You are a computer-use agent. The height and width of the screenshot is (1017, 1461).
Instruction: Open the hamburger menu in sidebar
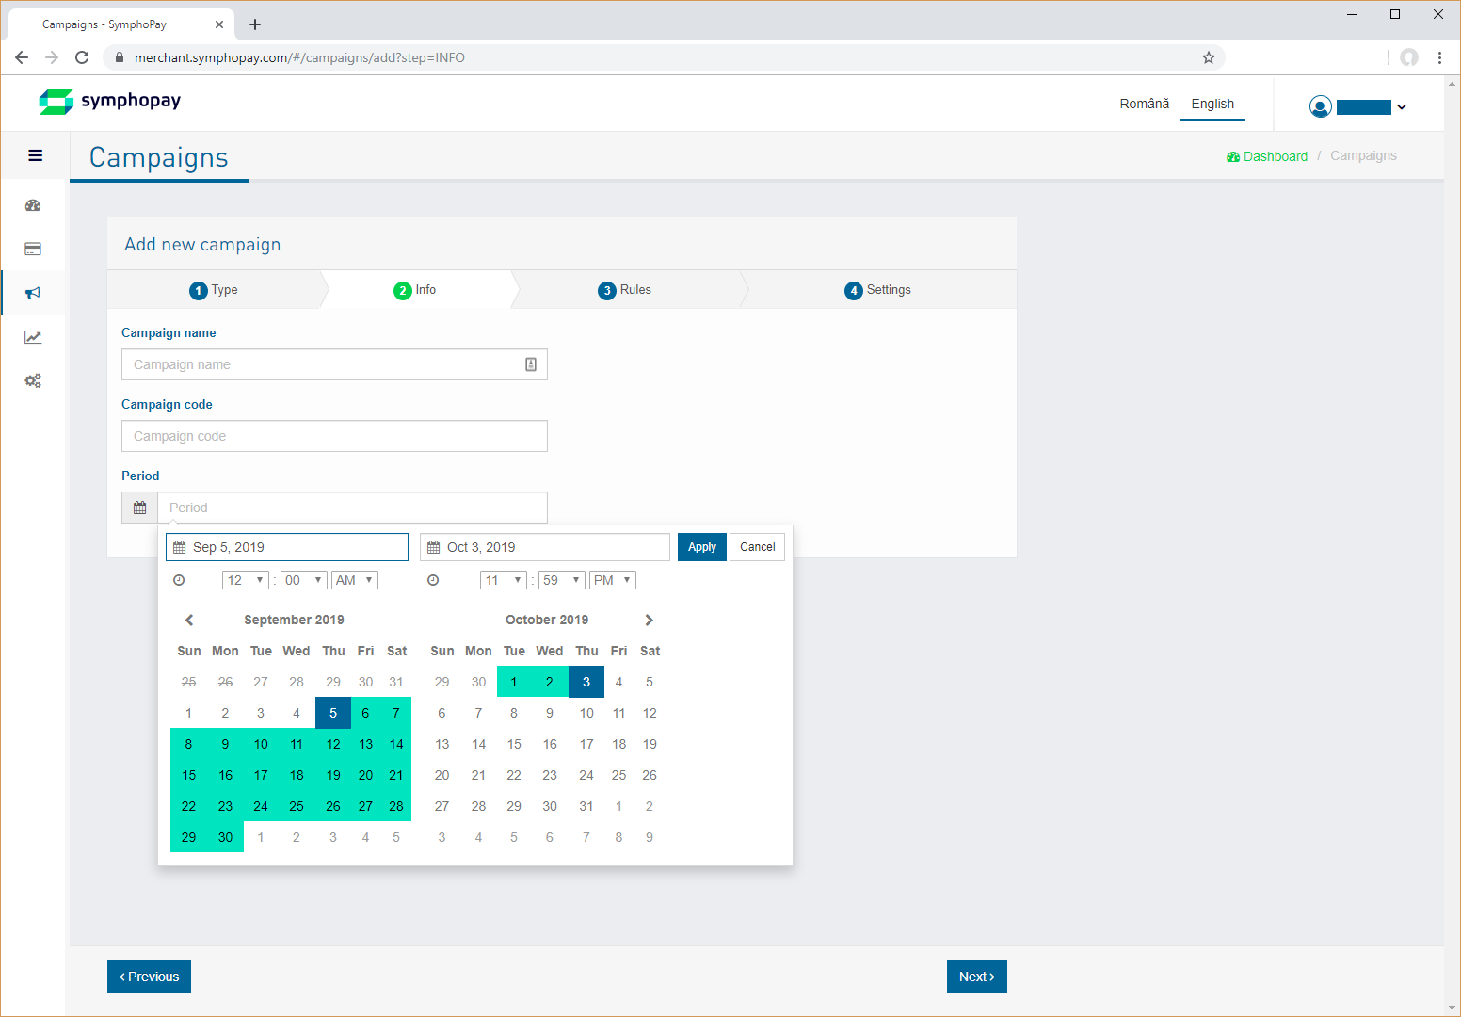tap(35, 155)
